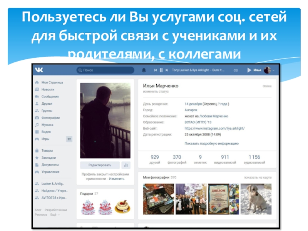
Task: Click education link ВСГАО (ИГПУ) '13
Action: [x=198, y=122]
